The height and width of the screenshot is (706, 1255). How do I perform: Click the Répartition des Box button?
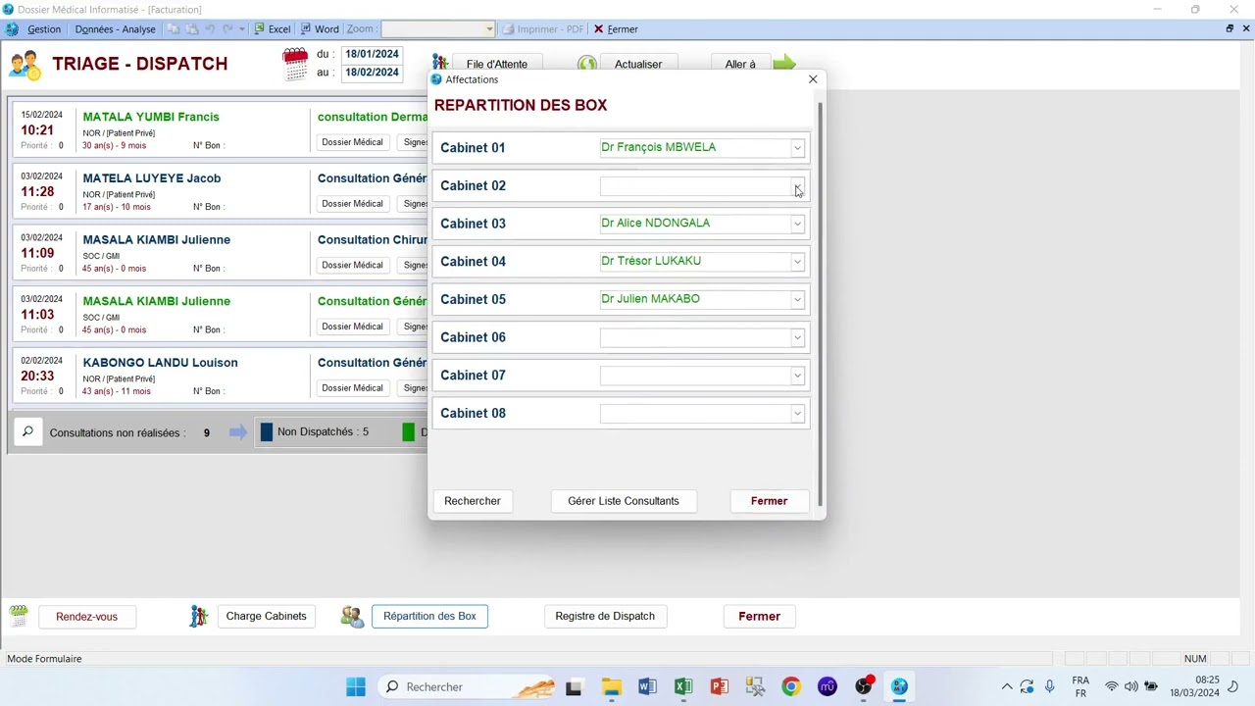pos(429,617)
